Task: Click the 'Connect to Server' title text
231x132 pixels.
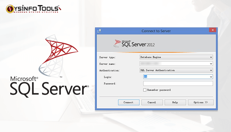Action: point(156,31)
